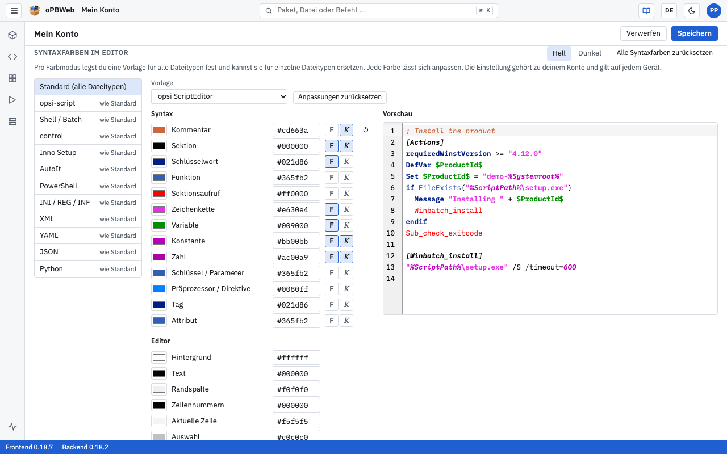
Task: Open the grid dashboard icon in sidebar
Action: (x=12, y=78)
